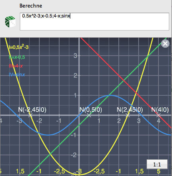Screen dimensions: 172x176
Task: Click the y-axis tick label -2
Action: pyautogui.click(x=74, y=155)
